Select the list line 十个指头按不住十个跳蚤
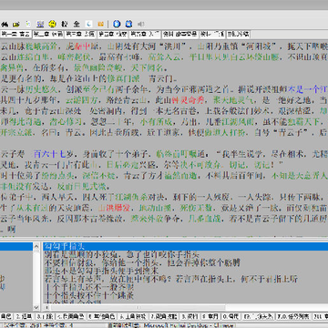Viewport: 328px width, 328px height. (89, 294)
